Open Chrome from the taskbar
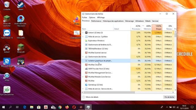The height and width of the screenshot is (110, 196). [x=60, y=107]
